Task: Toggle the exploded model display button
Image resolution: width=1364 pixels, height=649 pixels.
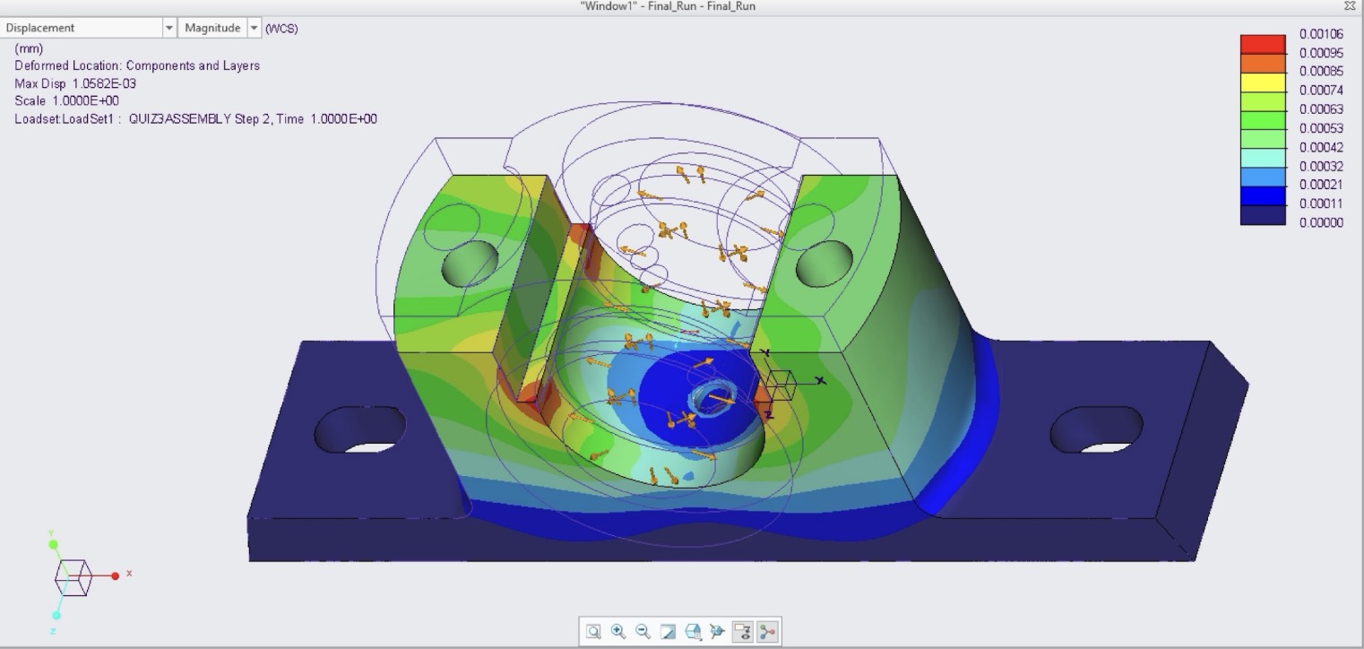Action: tap(767, 631)
